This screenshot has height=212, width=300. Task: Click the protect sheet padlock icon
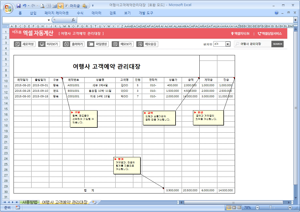click(85, 6)
